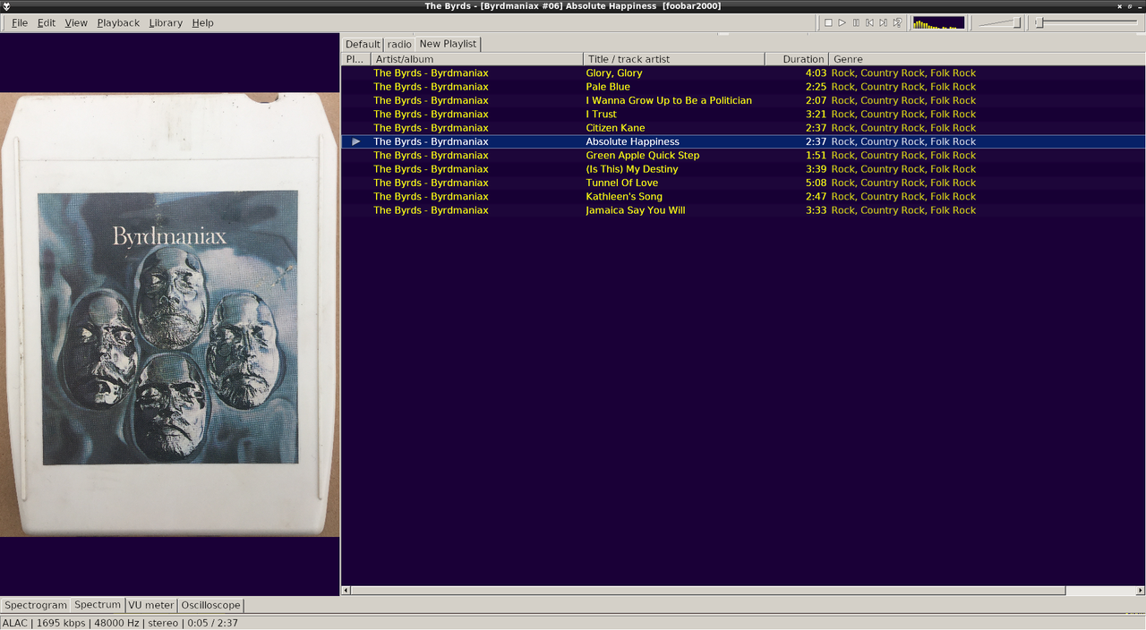Click the Playing column header
This screenshot has height=630, width=1146.
[355, 59]
